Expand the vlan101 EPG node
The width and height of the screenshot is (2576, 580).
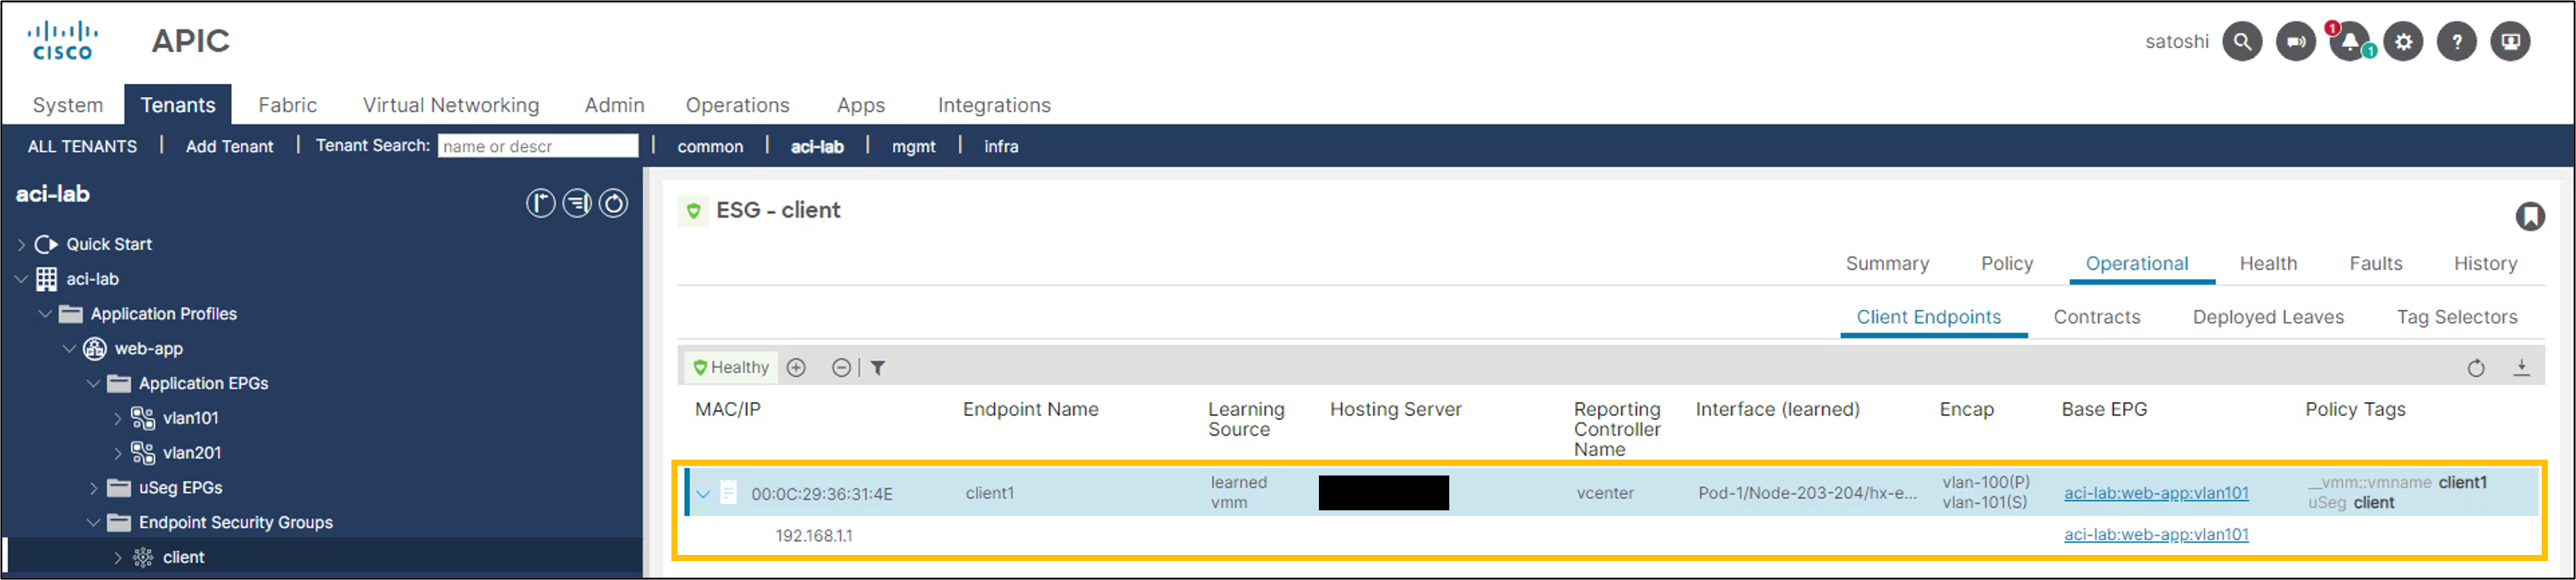[117, 418]
